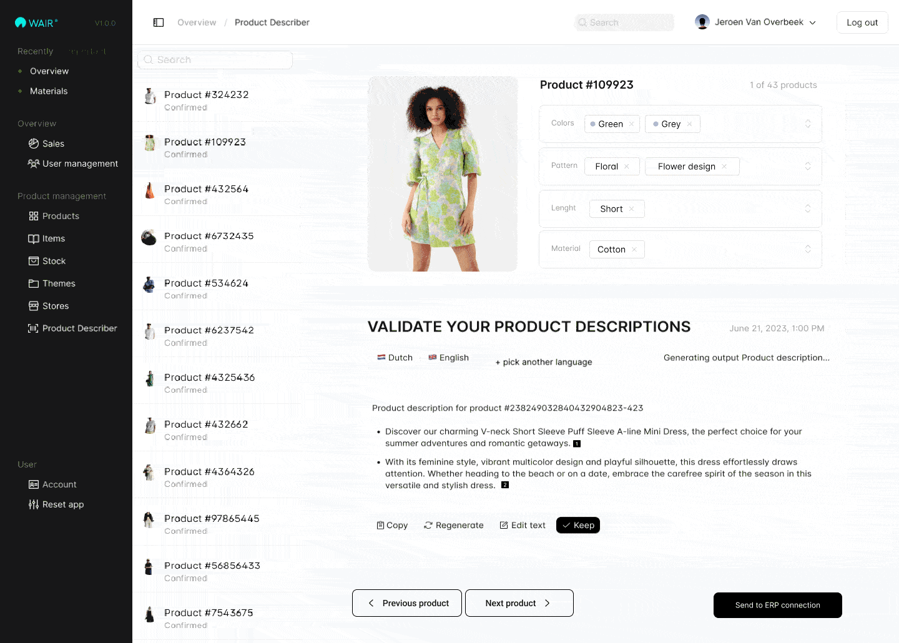
Task: Click the Send to ERP connection button
Action: click(777, 605)
